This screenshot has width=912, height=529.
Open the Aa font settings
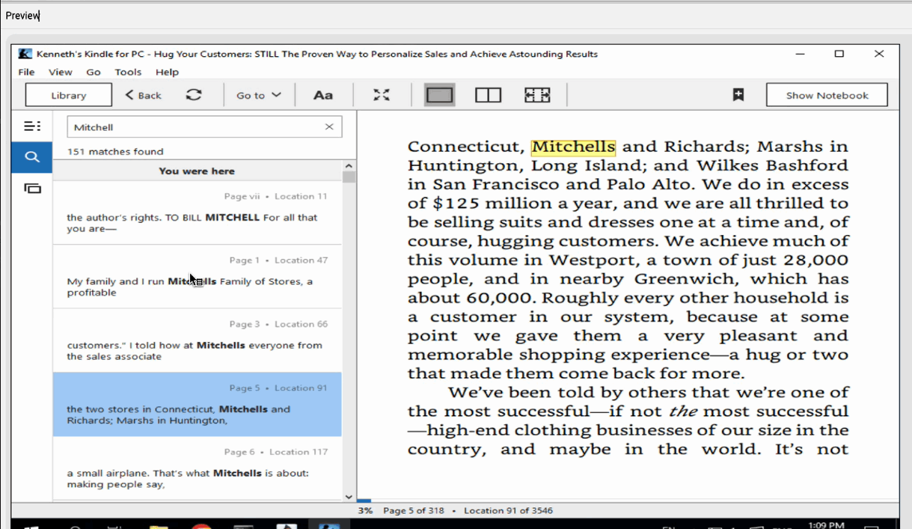tap(322, 95)
